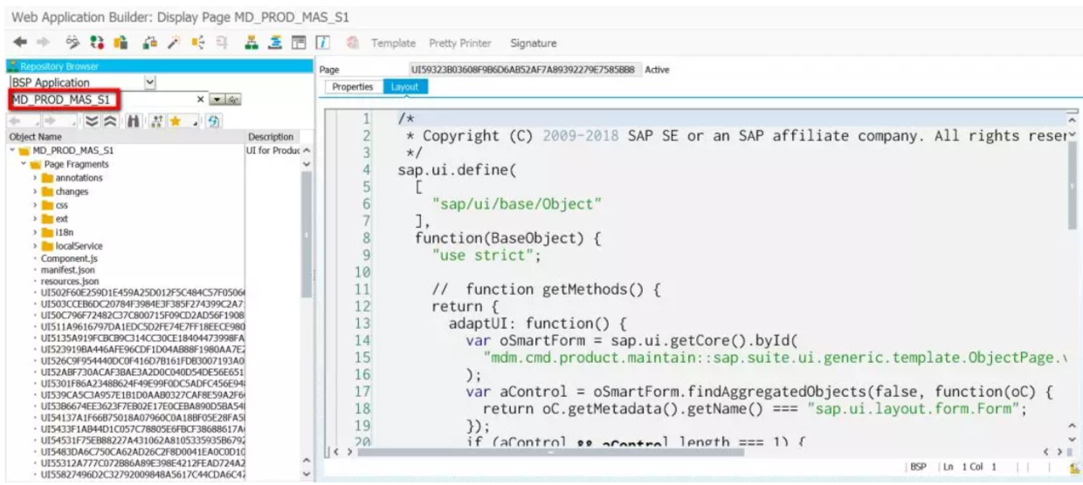Select the UI502F60E259D1E459 page entry
The height and width of the screenshot is (485, 1083).
(x=144, y=294)
